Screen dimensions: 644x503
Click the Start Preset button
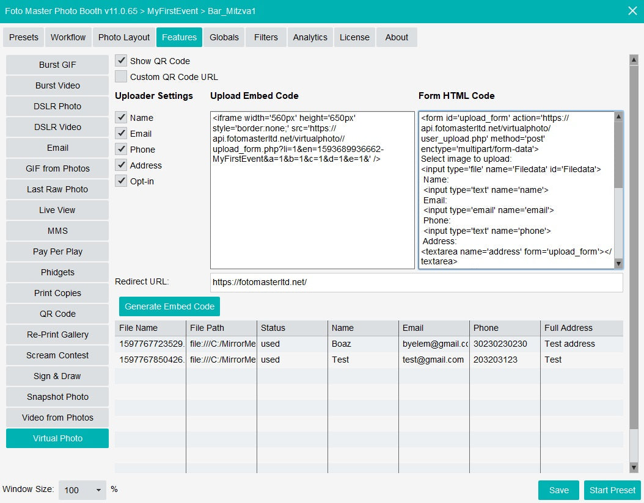[x=612, y=490]
